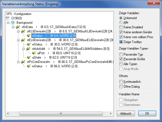Click the uiState variable icon

[x=29, y=57]
